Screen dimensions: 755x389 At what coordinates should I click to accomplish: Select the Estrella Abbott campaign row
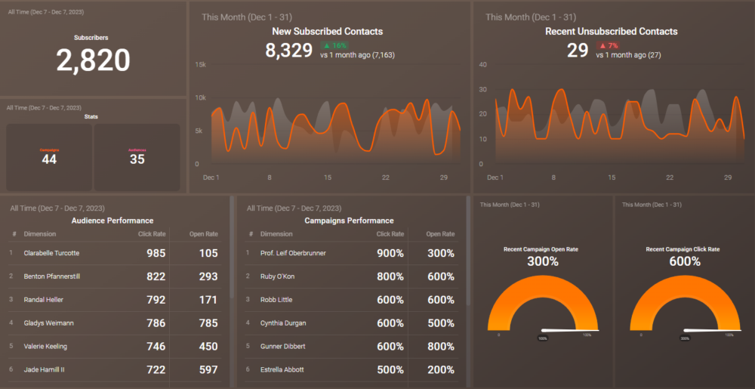click(x=352, y=370)
